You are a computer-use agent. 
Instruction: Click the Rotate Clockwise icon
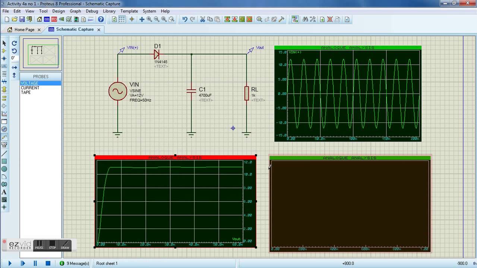pyautogui.click(x=14, y=43)
